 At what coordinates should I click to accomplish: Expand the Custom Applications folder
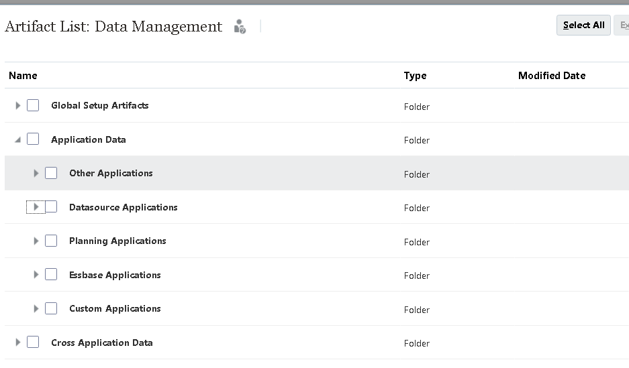[x=36, y=309]
